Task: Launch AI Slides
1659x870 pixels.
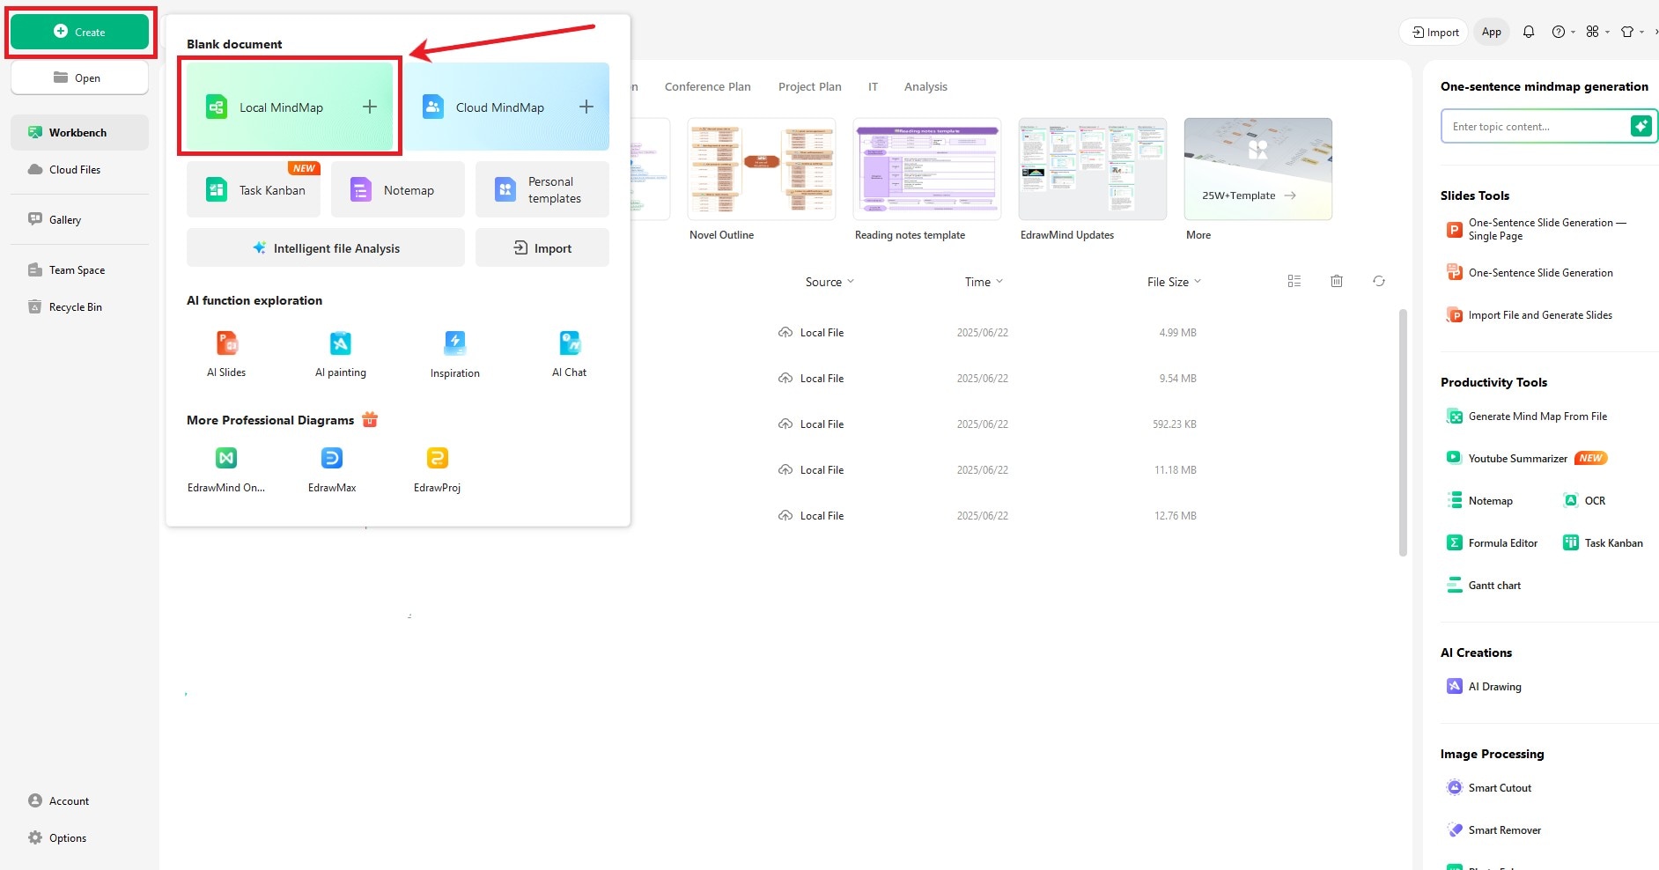Action: [226, 353]
